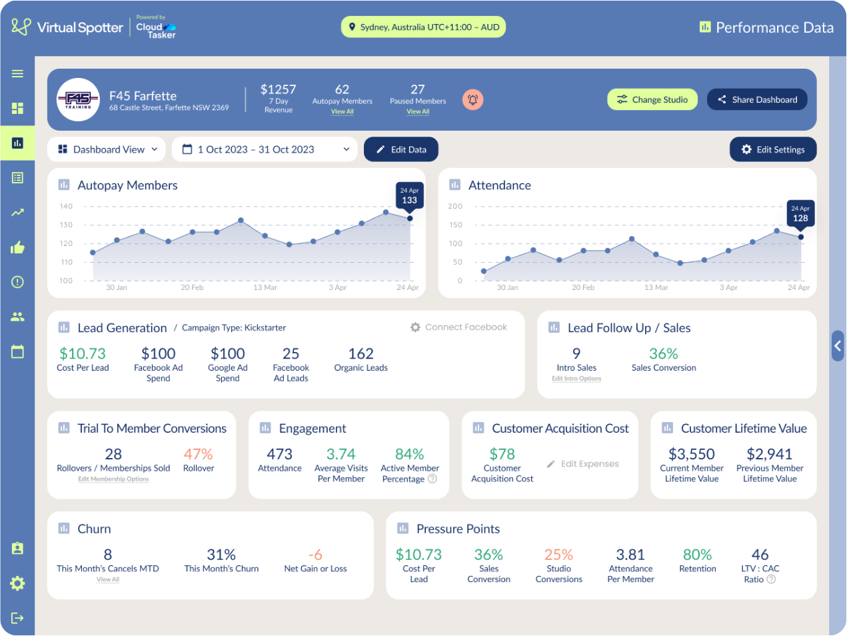
Task: Open the settings gear in sidebar
Action: 17,583
